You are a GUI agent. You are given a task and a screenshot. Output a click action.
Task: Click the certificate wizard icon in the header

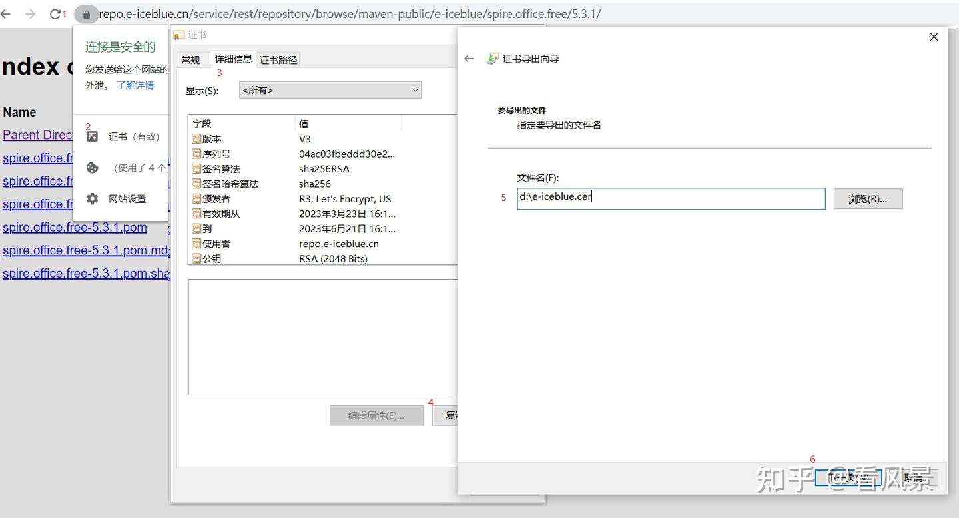tap(492, 59)
